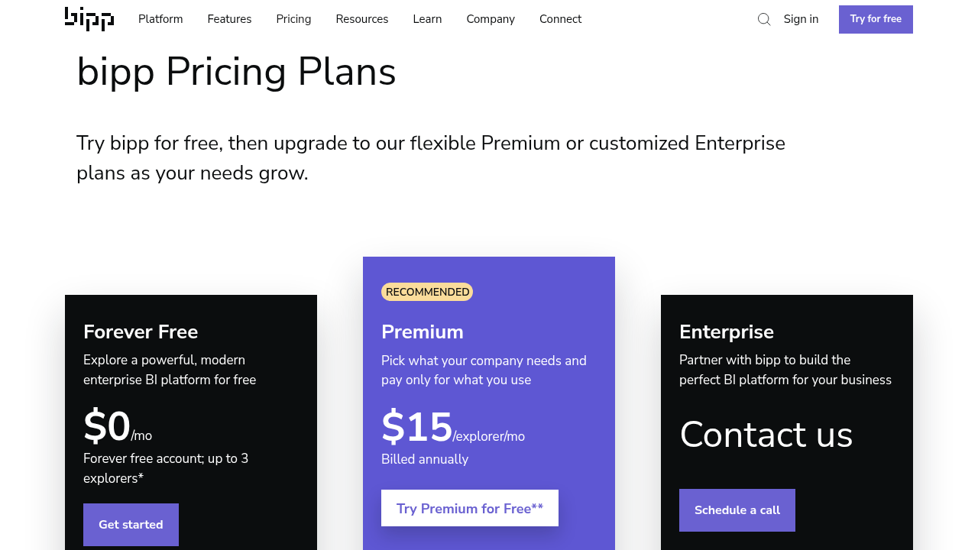Open the Platform menu

pyautogui.click(x=160, y=19)
